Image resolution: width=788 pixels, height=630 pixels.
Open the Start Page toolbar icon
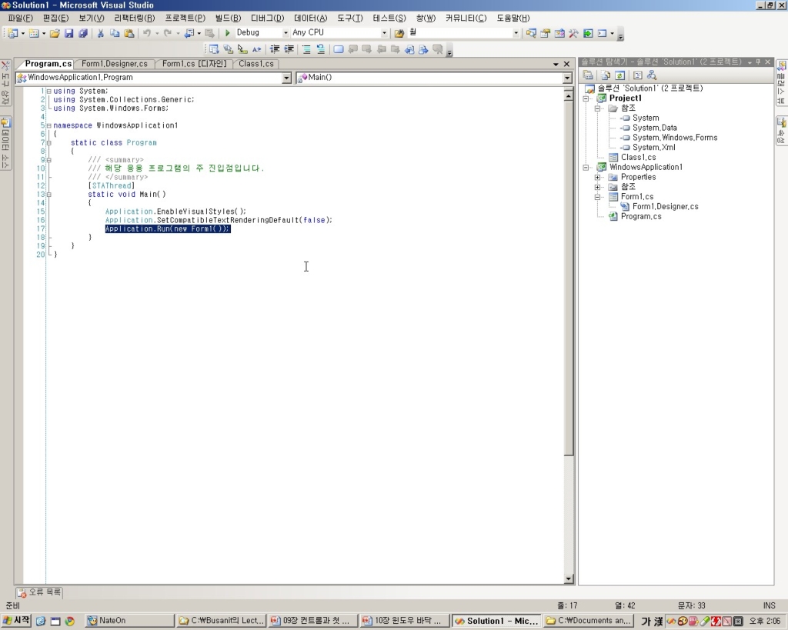coord(588,33)
